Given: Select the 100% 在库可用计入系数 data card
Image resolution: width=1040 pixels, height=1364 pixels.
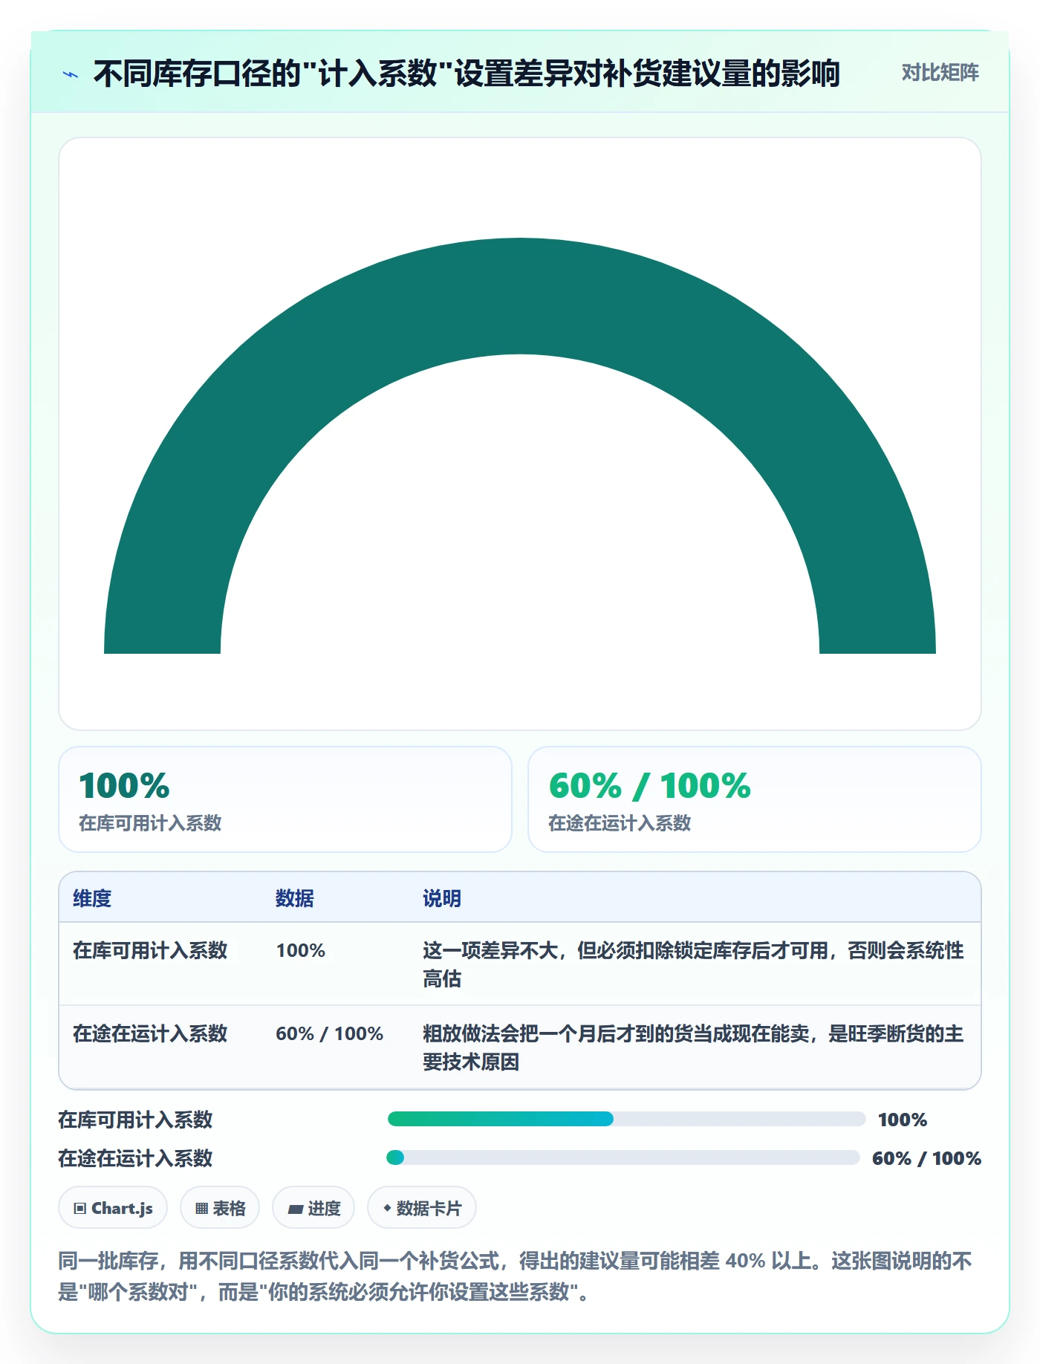Looking at the screenshot, I should pos(285,799).
